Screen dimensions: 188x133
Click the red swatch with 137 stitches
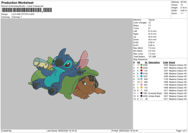click(x=142, y=71)
